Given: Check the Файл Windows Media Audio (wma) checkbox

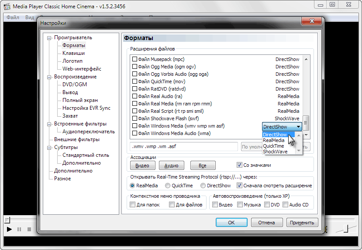Looking at the screenshot, I should pos(134,134).
